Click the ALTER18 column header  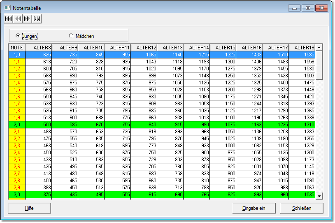tap(302, 47)
